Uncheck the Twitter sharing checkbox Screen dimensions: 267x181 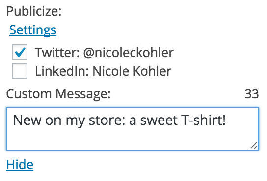(20, 52)
